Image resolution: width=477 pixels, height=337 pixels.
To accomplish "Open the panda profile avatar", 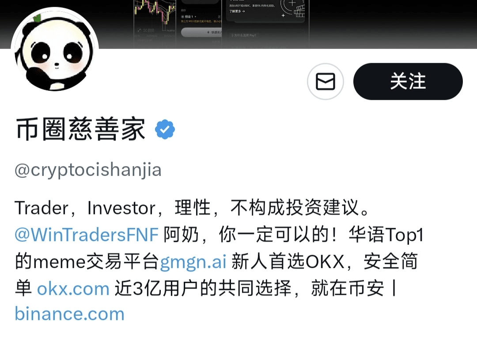I will (55, 51).
